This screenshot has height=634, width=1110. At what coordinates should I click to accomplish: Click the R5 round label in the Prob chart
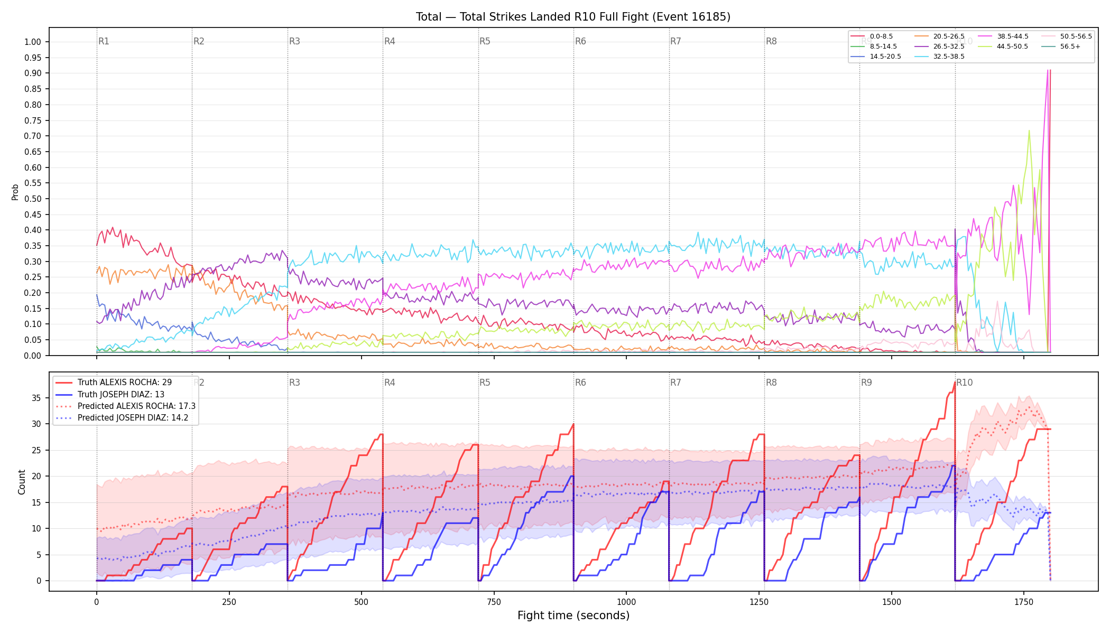[485, 41]
